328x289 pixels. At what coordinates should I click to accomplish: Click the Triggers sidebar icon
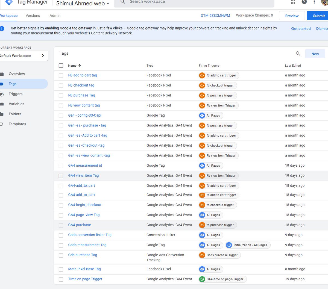coord(2,94)
